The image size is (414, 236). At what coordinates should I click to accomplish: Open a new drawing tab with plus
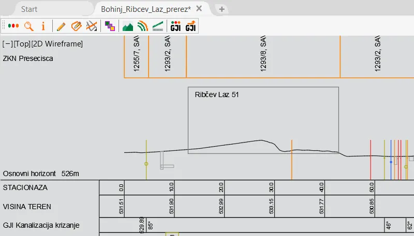pyautogui.click(x=221, y=9)
